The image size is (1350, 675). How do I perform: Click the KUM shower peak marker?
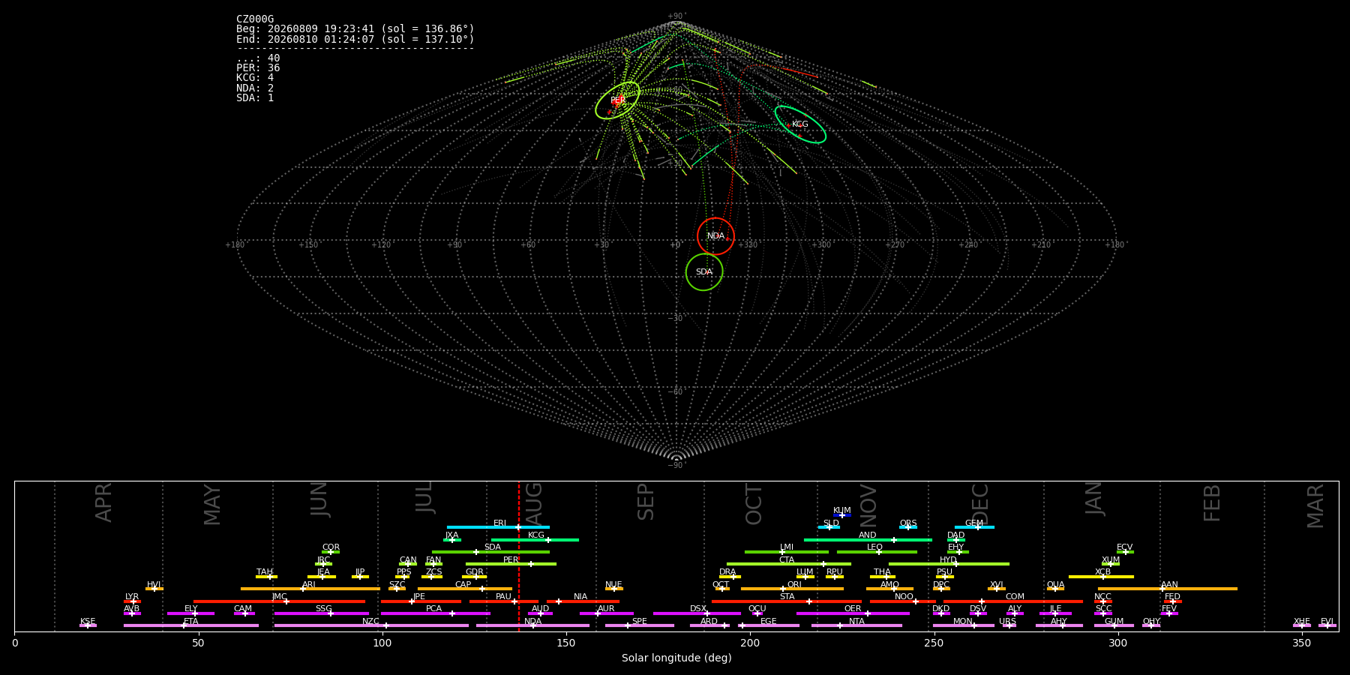841,515
